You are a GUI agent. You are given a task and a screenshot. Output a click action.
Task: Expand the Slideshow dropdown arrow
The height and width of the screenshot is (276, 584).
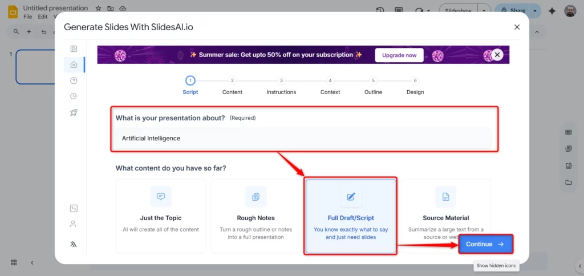click(x=484, y=11)
